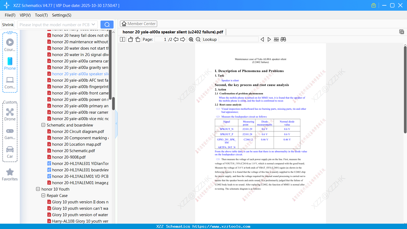Open honor 20 Schematic.pdf
This screenshot has width=407, height=229.
point(71,151)
